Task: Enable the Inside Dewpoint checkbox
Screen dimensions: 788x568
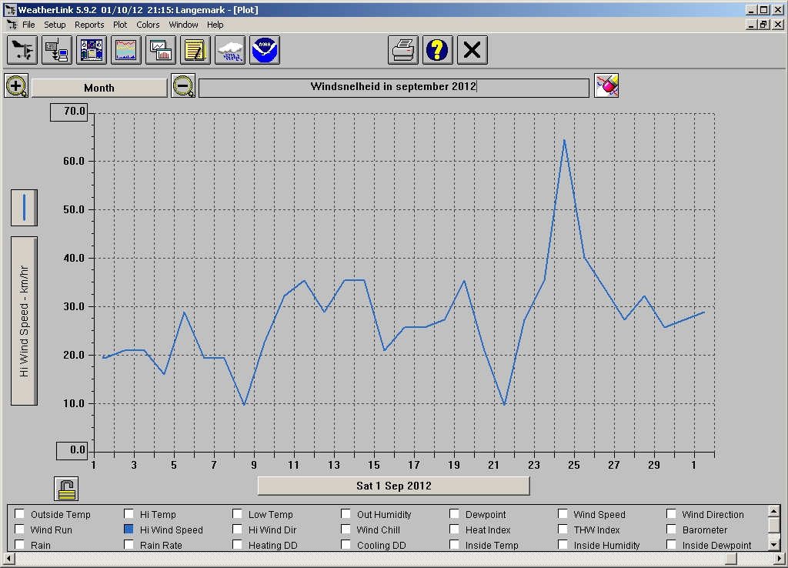Action: pyautogui.click(x=671, y=544)
